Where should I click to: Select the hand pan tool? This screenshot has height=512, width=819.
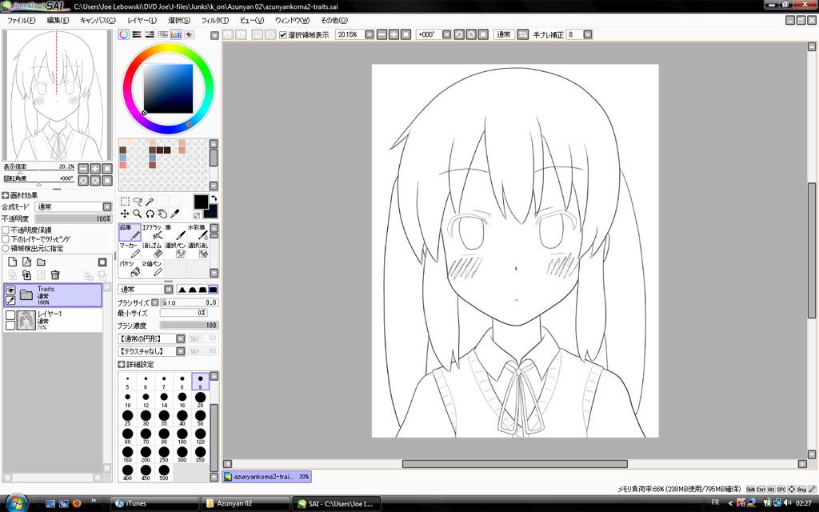pyautogui.click(x=162, y=214)
